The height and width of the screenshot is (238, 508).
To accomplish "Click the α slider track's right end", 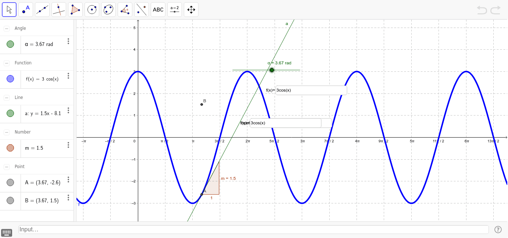I will pyautogui.click(x=299, y=70).
